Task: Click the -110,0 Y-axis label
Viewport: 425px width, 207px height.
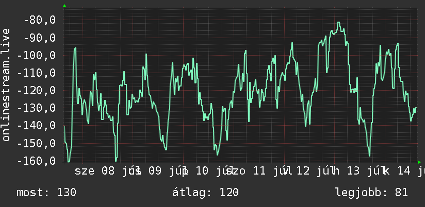Action: point(36,73)
